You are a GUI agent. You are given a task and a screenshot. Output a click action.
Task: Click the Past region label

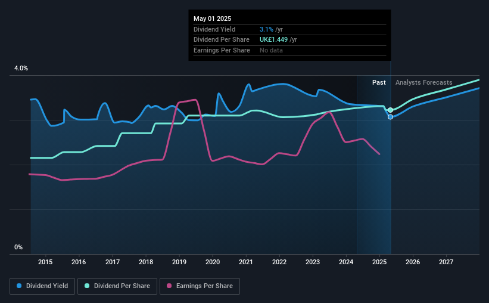[379, 82]
